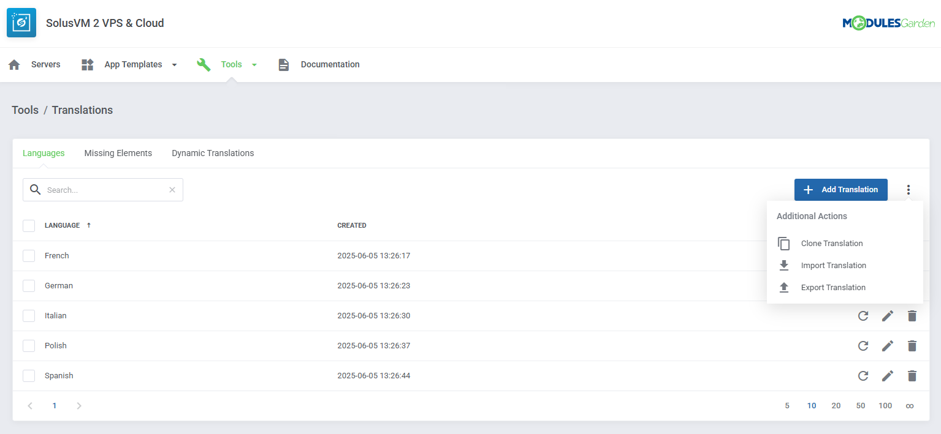The width and height of the screenshot is (941, 434).
Task: Delete Spanish using the trash icon
Action: (912, 375)
